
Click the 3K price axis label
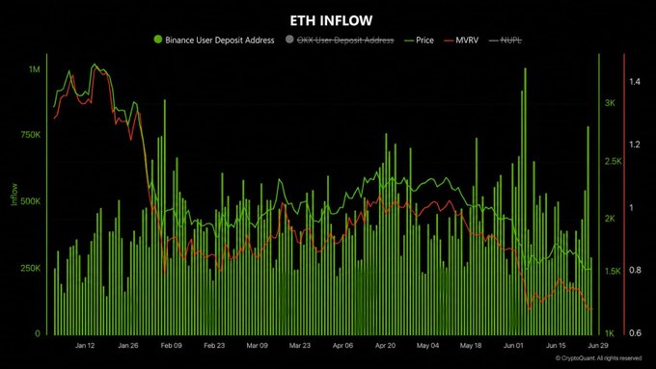coord(610,103)
